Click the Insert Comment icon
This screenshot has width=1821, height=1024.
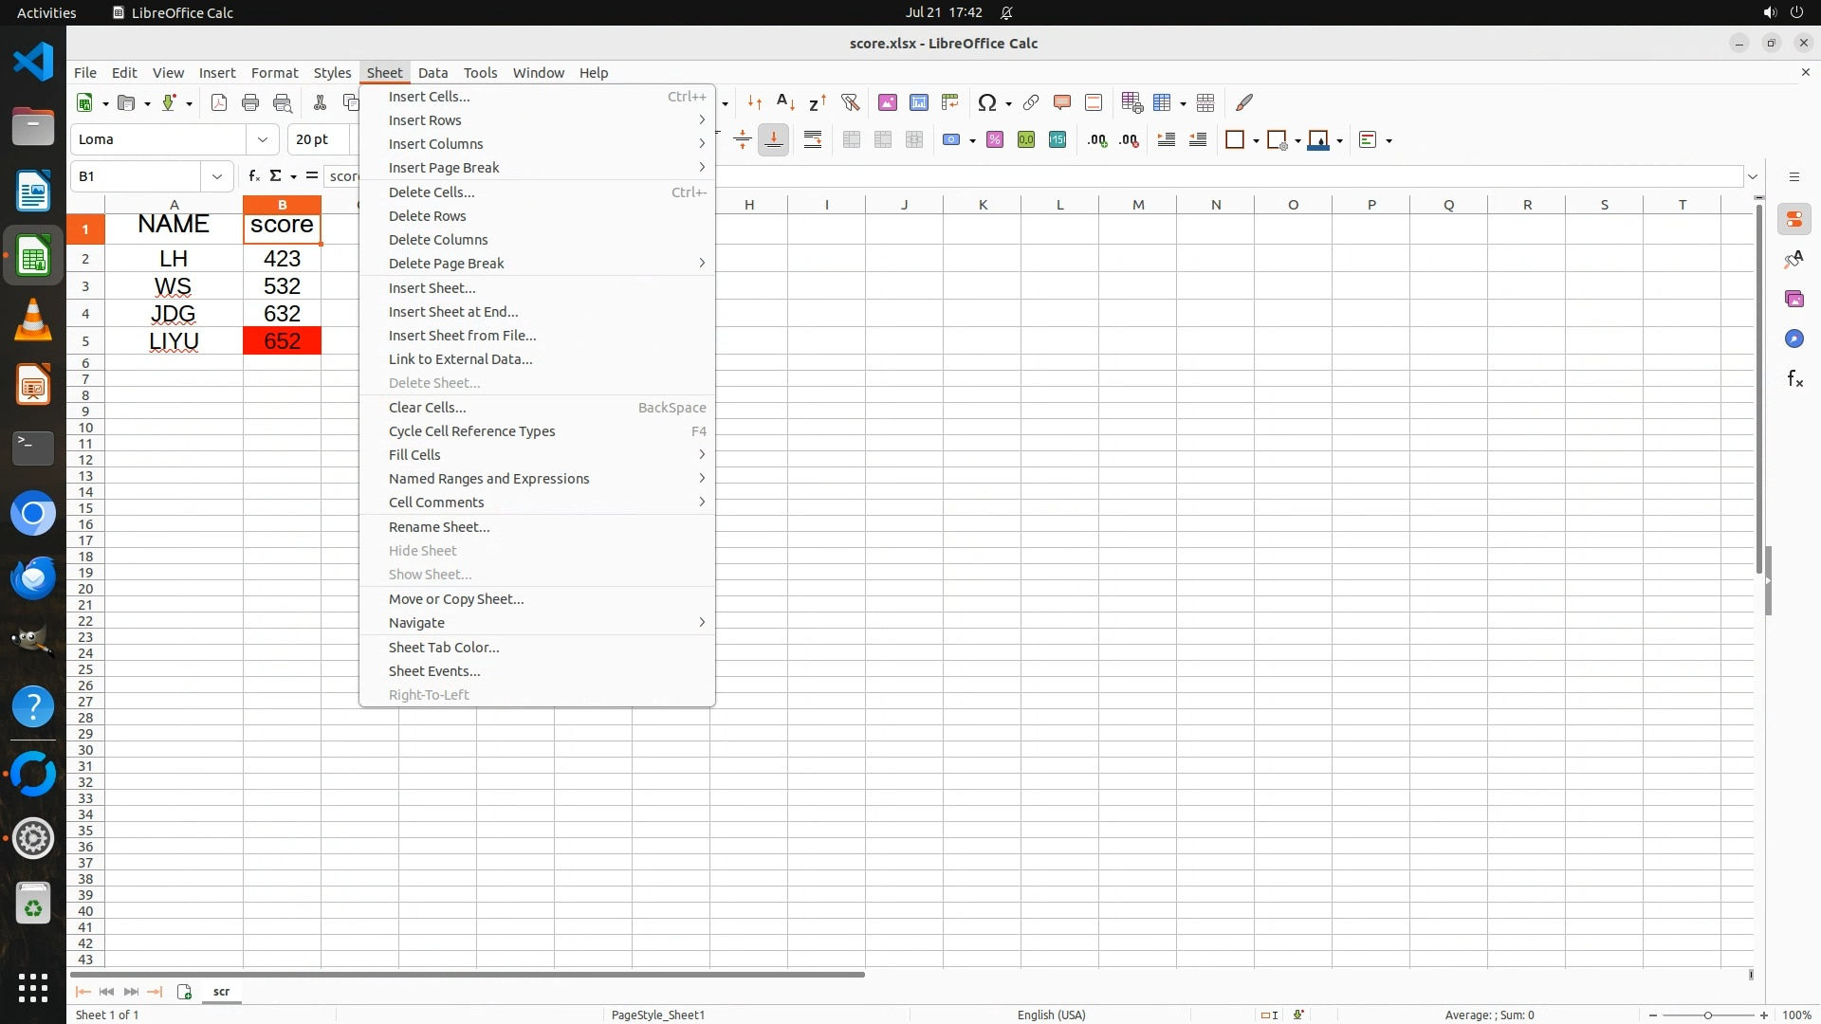[1062, 102]
